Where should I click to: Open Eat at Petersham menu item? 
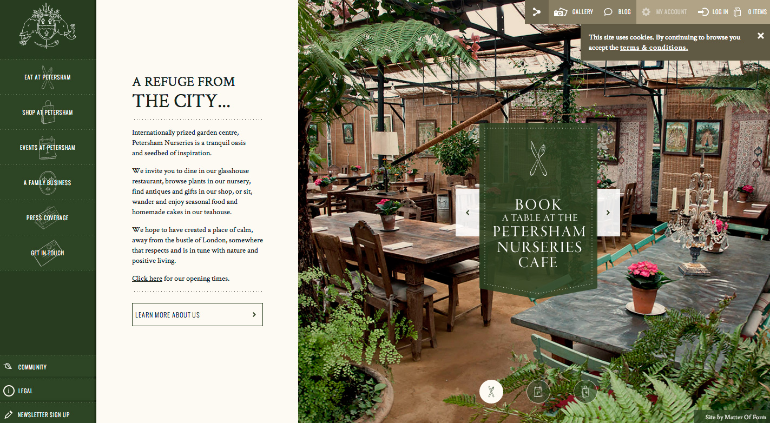(48, 77)
